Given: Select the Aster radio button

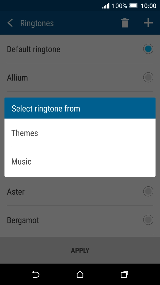Looking at the screenshot, I should tap(148, 191).
